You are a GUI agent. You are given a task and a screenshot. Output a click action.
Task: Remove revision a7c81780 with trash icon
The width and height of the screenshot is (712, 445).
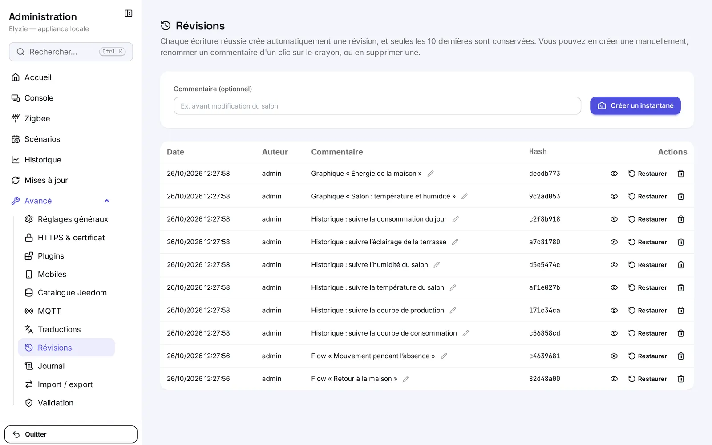[680, 242]
